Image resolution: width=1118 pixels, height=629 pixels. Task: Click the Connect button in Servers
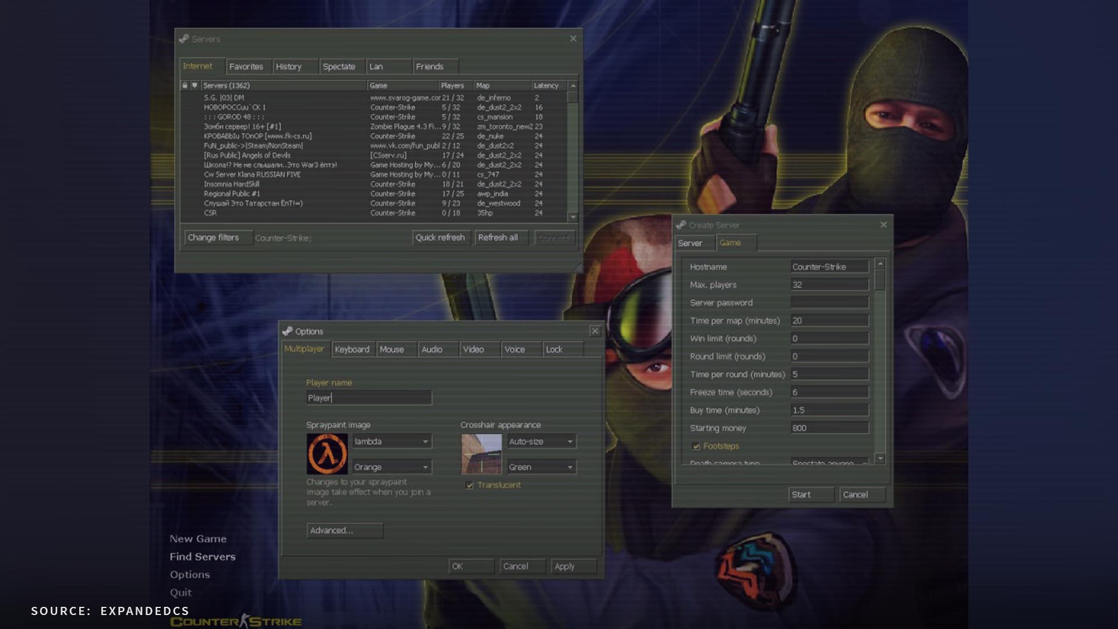(x=554, y=238)
